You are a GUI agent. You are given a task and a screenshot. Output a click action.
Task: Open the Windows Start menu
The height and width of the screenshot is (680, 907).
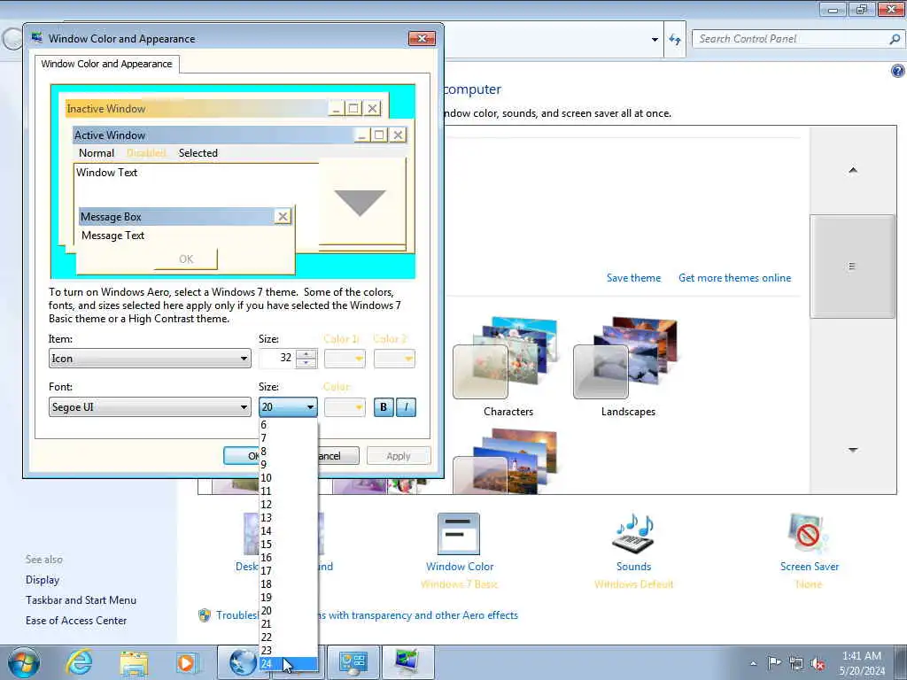click(x=24, y=662)
